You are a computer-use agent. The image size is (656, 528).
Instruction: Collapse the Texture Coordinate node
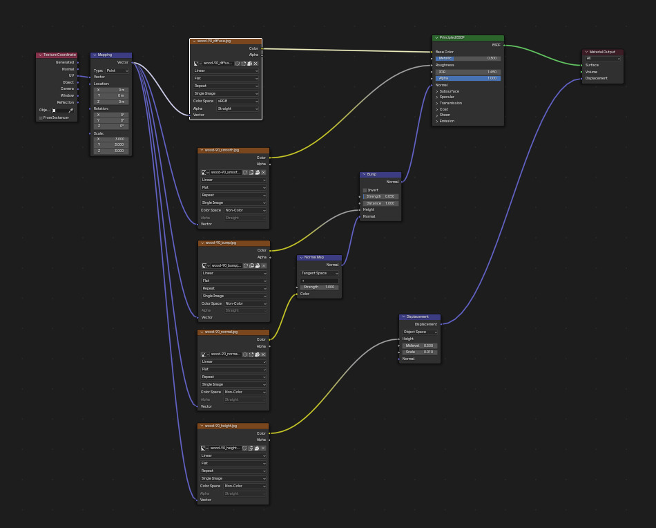tap(40, 55)
